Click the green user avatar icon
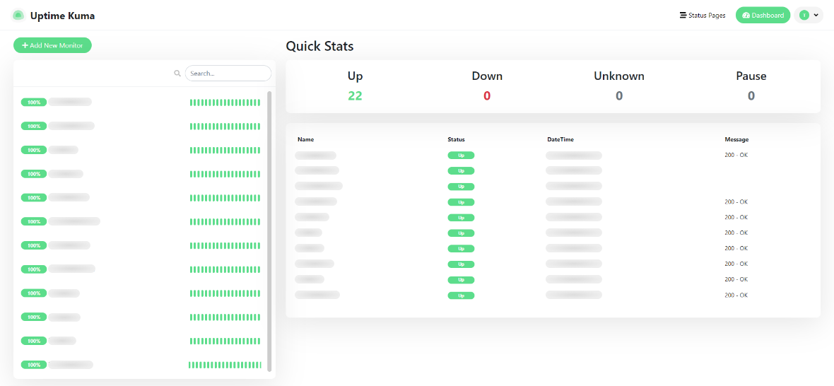Viewport: 834px width, 386px height. point(804,15)
